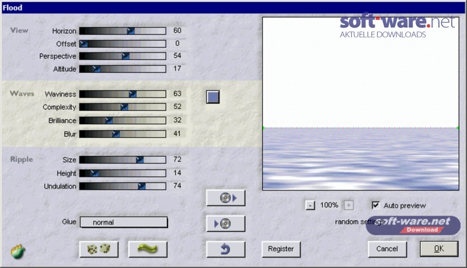Image resolution: width=467 pixels, height=268 pixels.
Task: Click the Flaming Pear logo icon
Action: point(18,252)
